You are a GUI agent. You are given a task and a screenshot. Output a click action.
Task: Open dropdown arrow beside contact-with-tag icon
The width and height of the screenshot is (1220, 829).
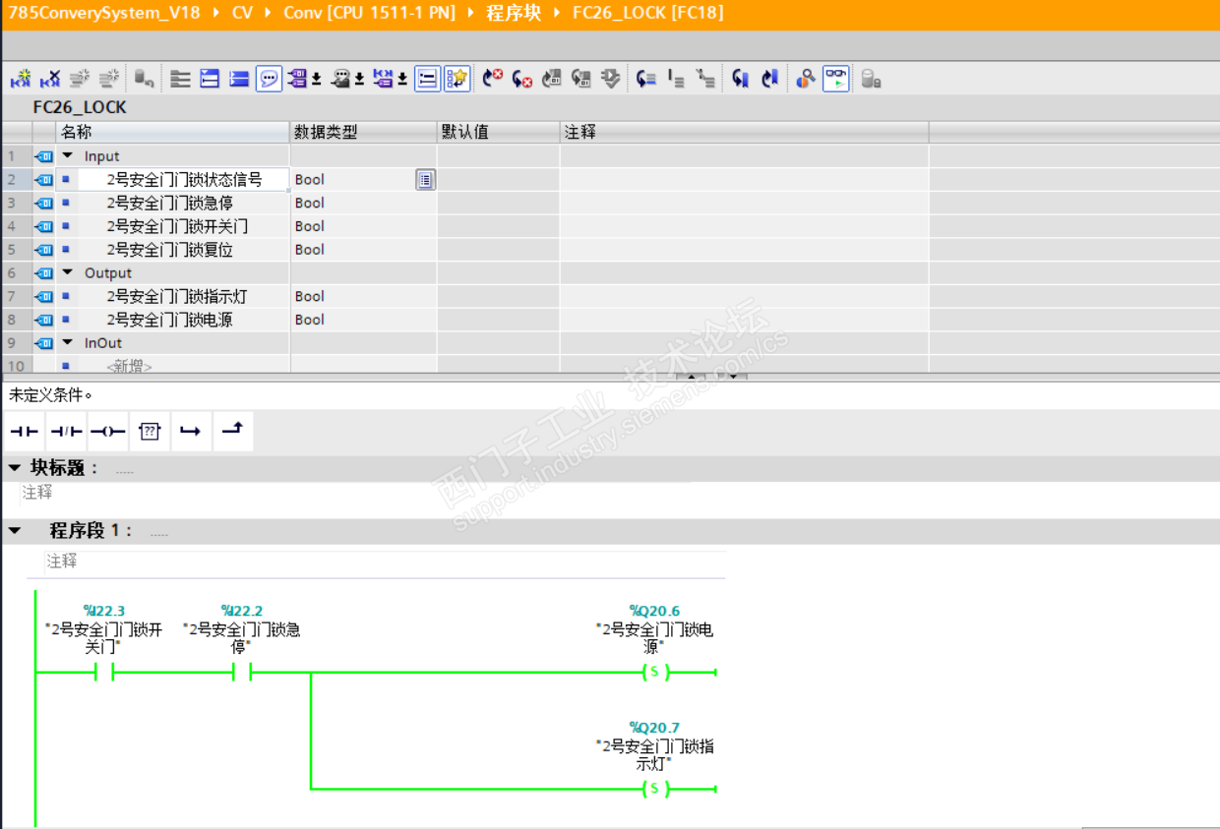point(402,80)
